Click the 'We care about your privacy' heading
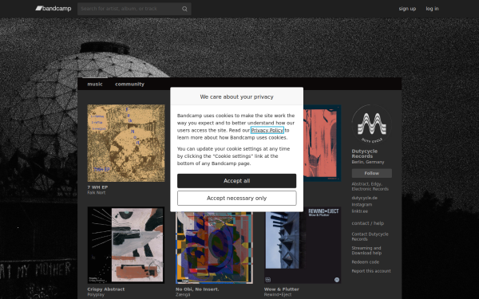 [x=237, y=96]
